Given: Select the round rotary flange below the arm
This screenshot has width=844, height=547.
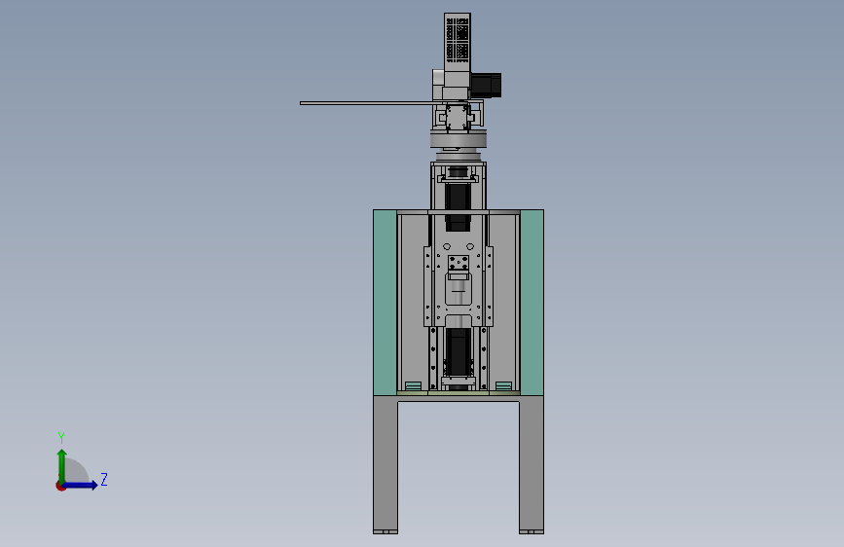Looking at the screenshot, I should [x=459, y=139].
